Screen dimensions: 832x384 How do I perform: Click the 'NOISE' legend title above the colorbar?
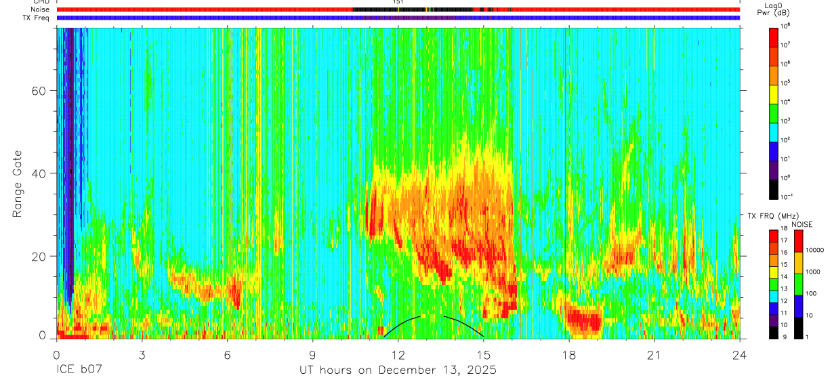pos(802,224)
